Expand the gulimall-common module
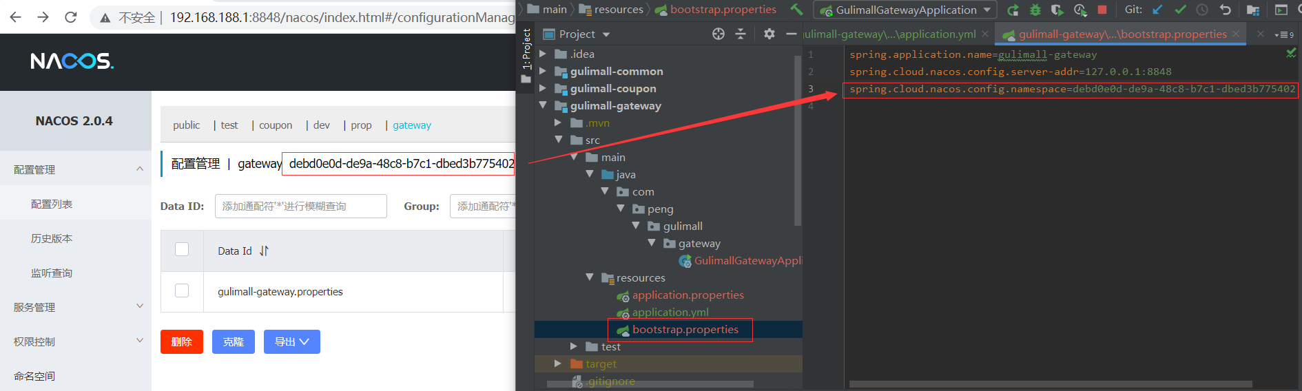Image resolution: width=1302 pixels, height=391 pixels. point(543,71)
